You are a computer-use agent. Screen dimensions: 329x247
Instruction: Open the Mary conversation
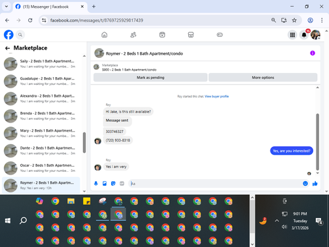coord(41,133)
